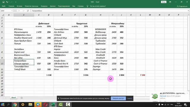Screen dimensions: 190x107
Task: Click the Скрыть link in sharing bar
Action: (129, 98)
